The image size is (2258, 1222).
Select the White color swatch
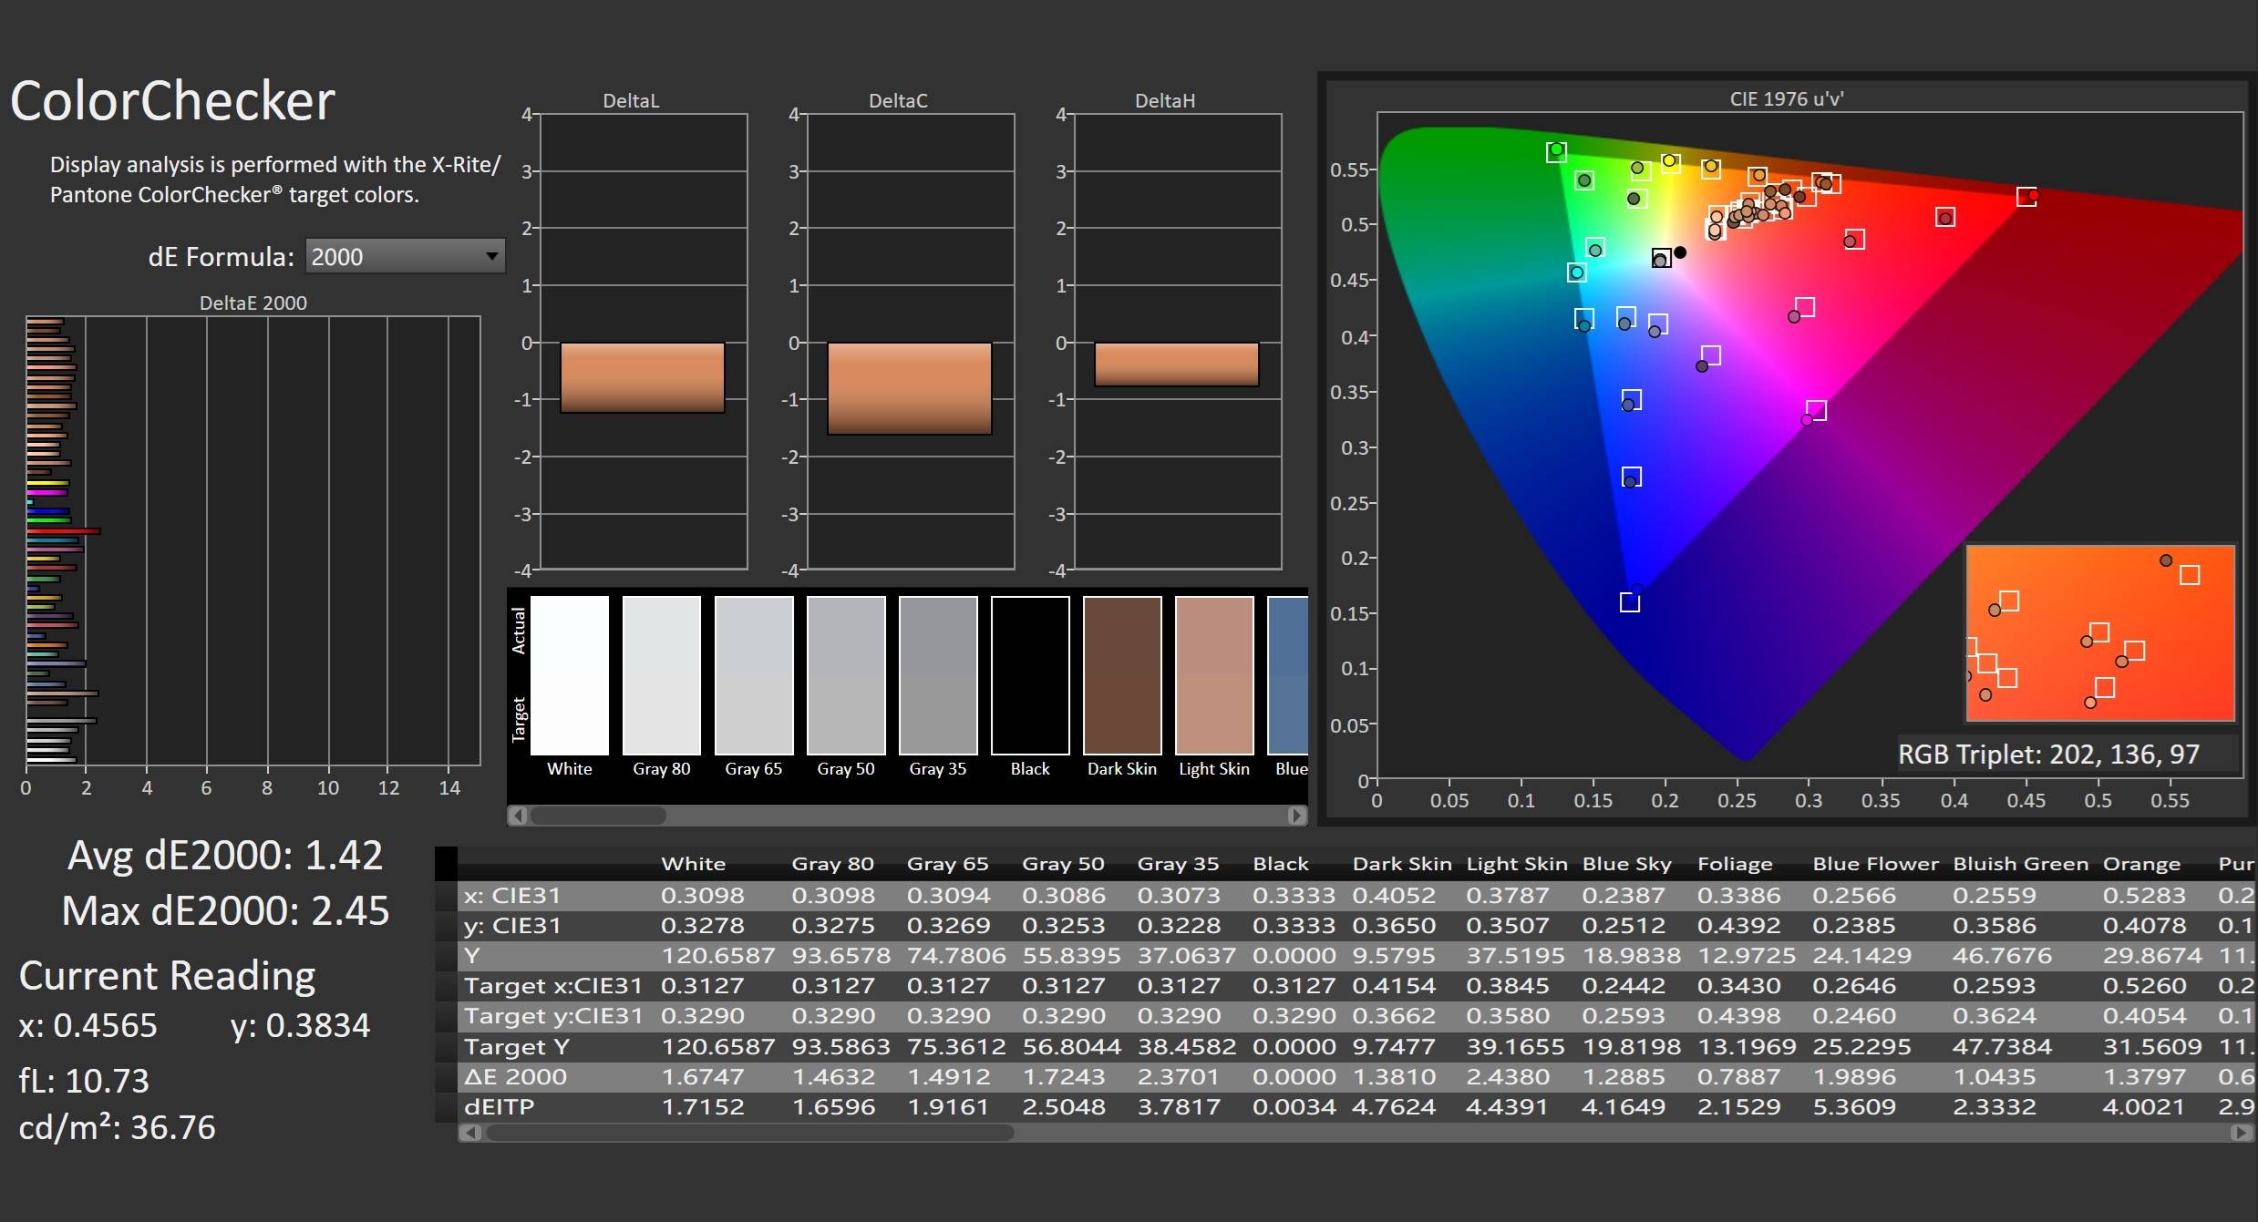(x=570, y=675)
